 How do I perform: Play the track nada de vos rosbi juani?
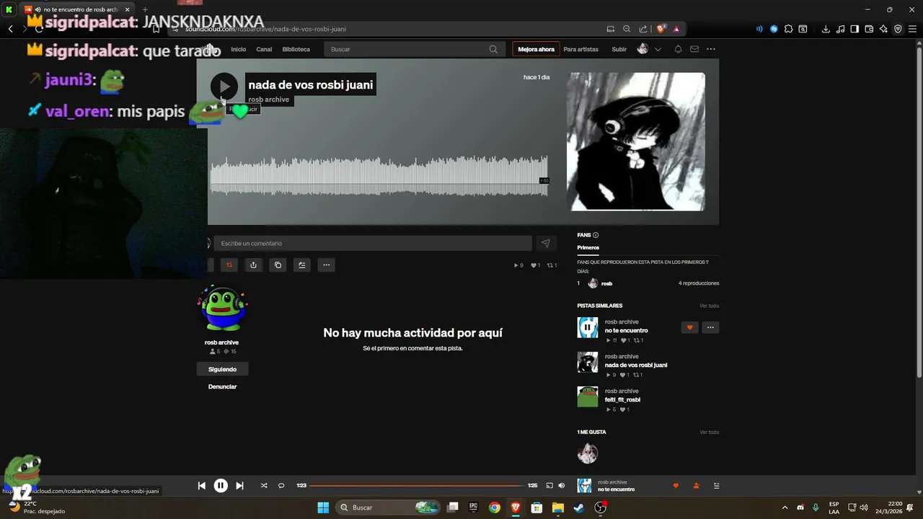click(x=224, y=86)
